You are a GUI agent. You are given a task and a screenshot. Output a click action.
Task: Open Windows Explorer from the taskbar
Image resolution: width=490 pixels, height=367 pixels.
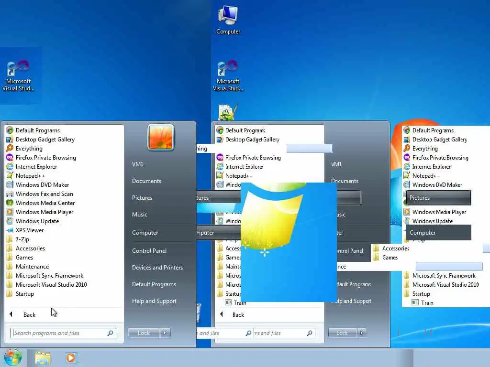point(43,358)
